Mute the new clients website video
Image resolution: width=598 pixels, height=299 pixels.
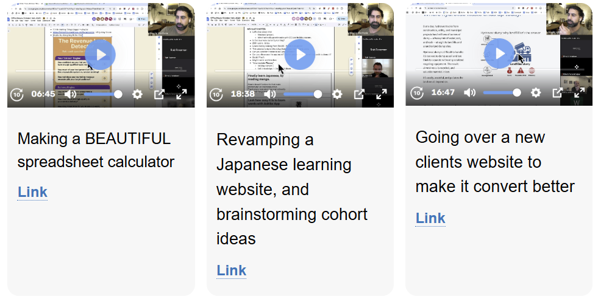(469, 92)
